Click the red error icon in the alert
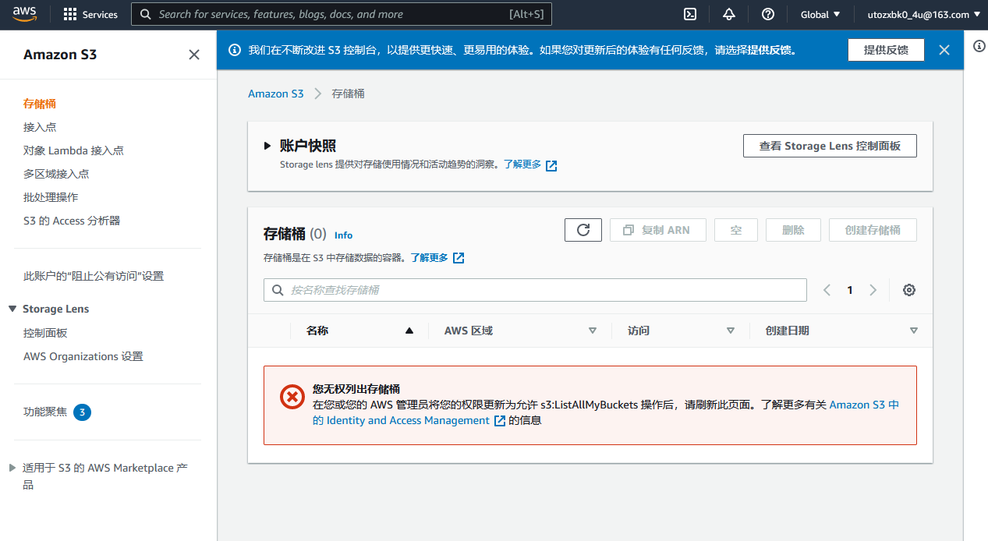The height and width of the screenshot is (541, 988). tap(292, 398)
